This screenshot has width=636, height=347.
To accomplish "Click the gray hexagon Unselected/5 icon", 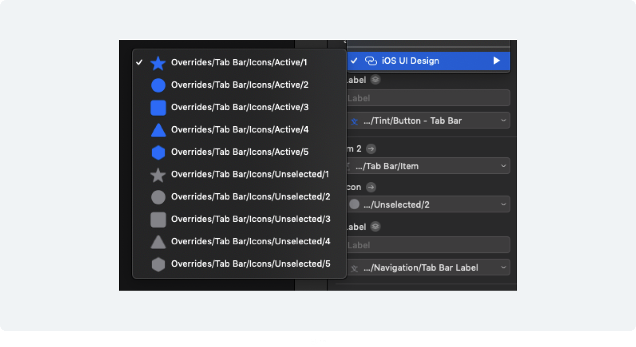I will 158,264.
